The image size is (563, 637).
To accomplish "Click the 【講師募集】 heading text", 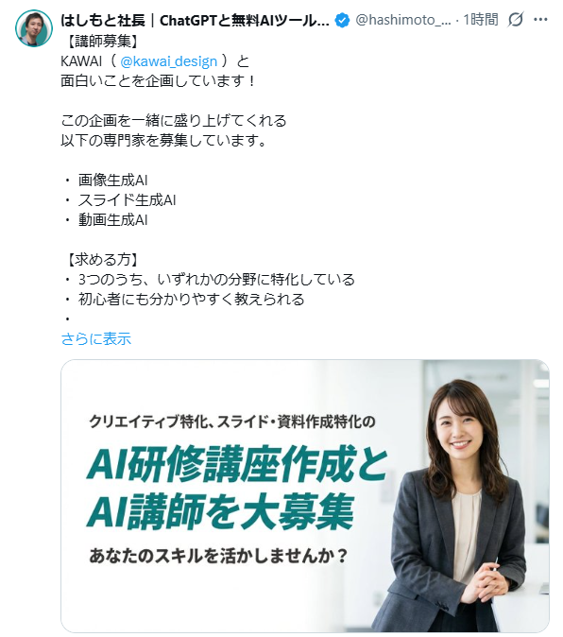I will tap(101, 41).
